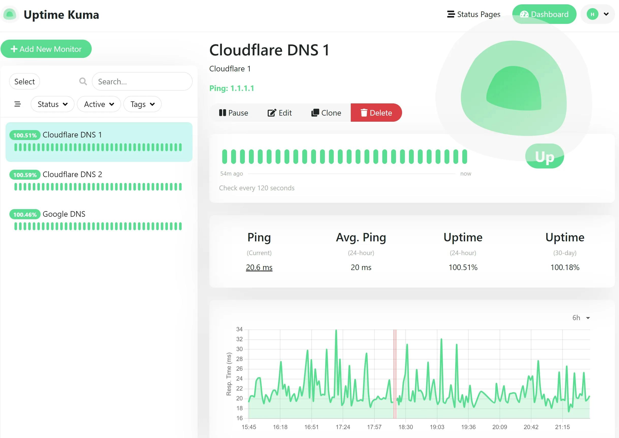The width and height of the screenshot is (619, 438).
Task: Open Uptime Kuma home title link
Action: click(x=61, y=14)
